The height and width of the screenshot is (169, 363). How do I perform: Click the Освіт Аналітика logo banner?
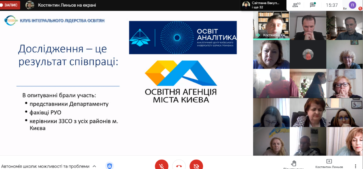(x=183, y=38)
